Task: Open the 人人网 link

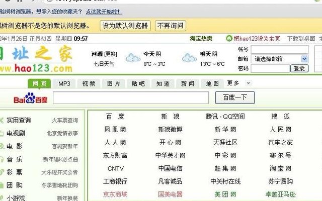Action: pos(115,142)
